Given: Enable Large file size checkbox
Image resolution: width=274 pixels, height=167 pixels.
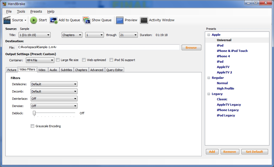Looking at the screenshot, I should coord(58,60).
